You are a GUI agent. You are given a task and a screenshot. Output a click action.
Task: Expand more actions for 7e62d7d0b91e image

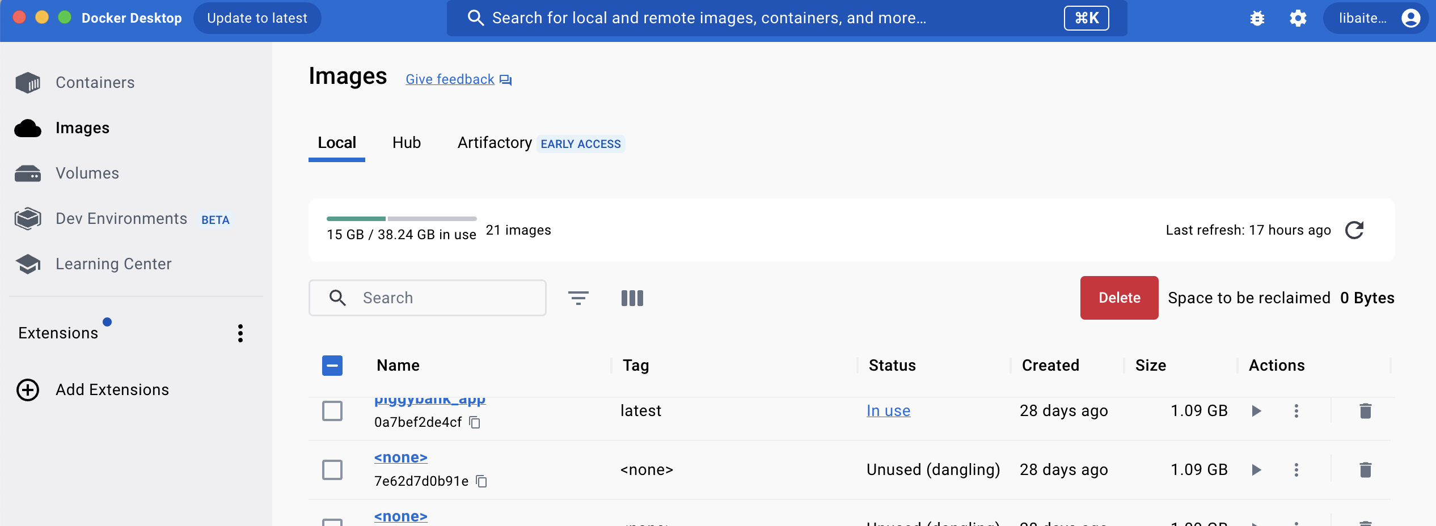(x=1296, y=470)
